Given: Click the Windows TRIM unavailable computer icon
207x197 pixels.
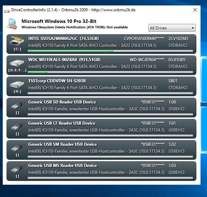Looking at the screenshot, I should pos(12,24).
